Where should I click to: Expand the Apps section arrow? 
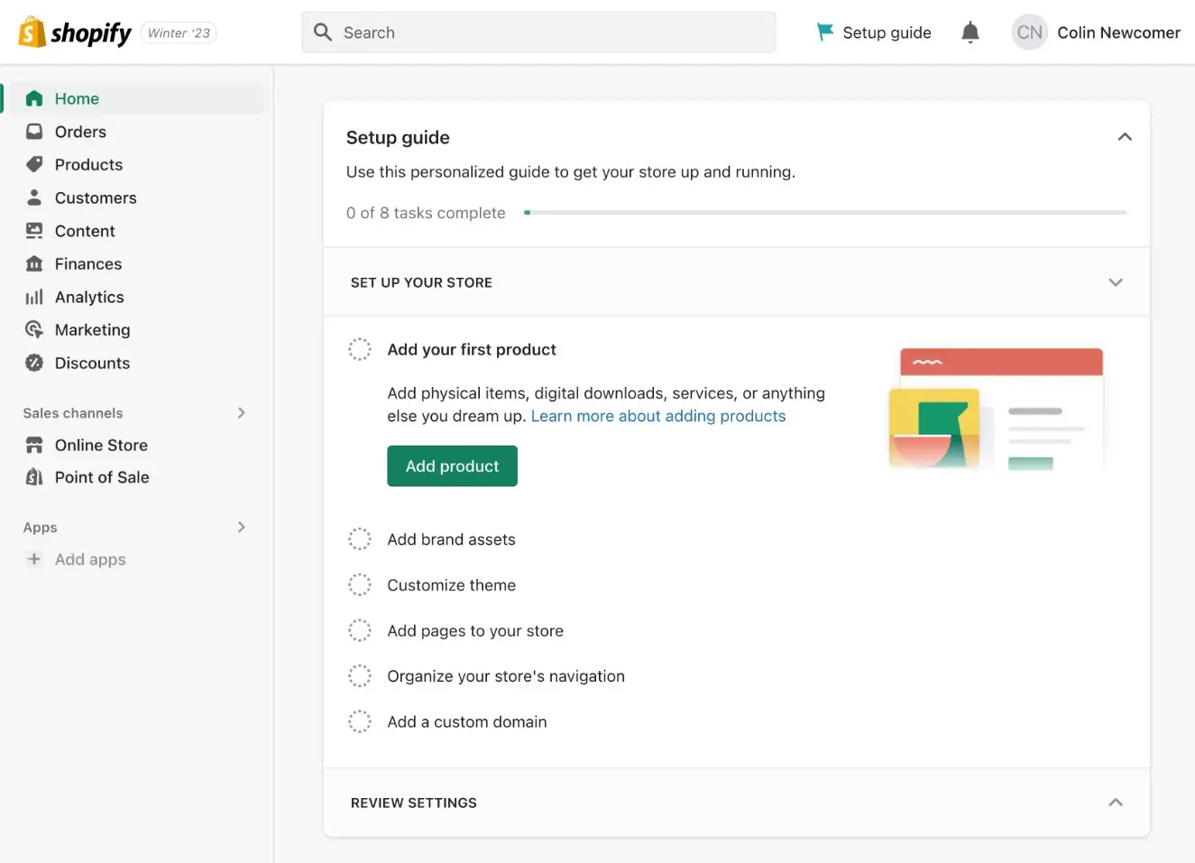(241, 527)
